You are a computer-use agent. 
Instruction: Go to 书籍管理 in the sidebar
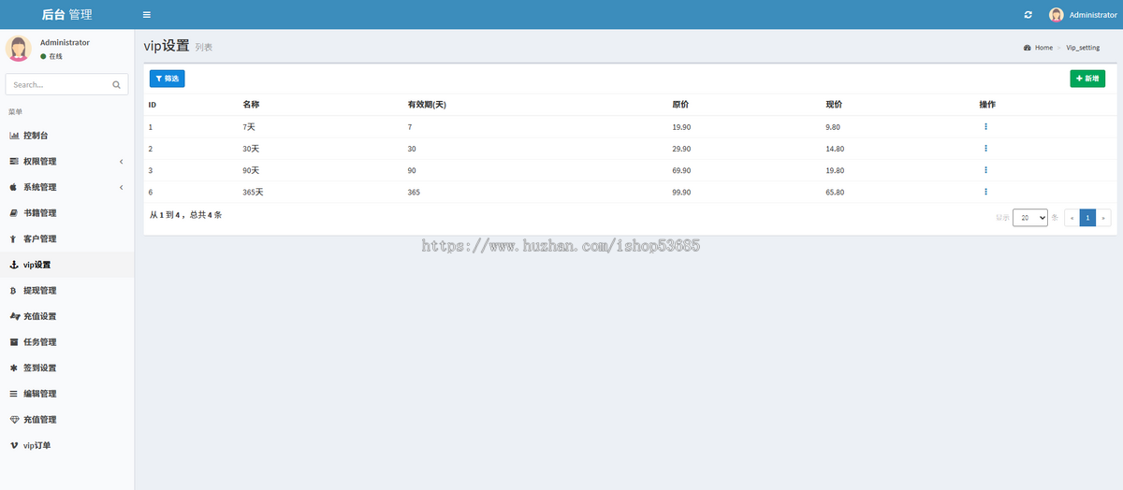(x=39, y=213)
